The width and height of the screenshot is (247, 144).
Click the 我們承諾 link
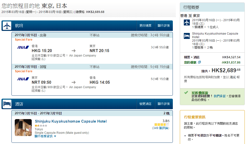[x=220, y=96]
